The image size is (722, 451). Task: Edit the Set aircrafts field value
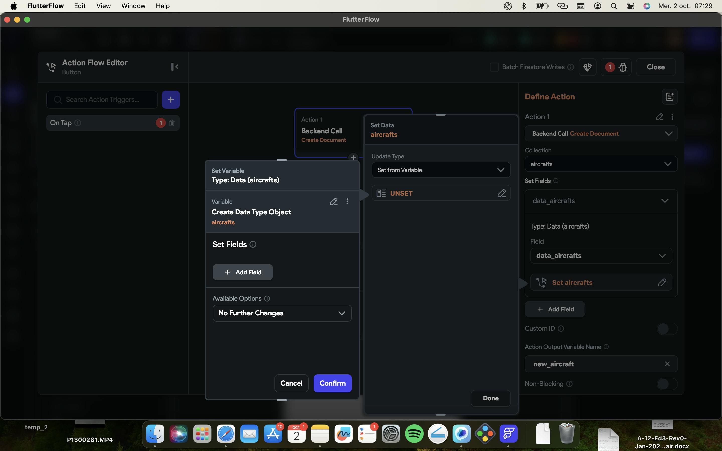click(662, 282)
